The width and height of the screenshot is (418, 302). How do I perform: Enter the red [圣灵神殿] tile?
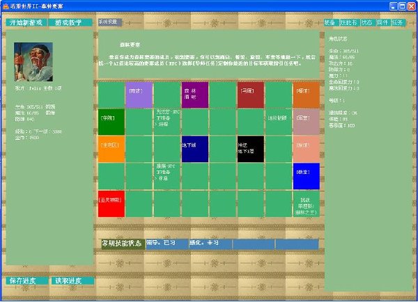(x=111, y=204)
